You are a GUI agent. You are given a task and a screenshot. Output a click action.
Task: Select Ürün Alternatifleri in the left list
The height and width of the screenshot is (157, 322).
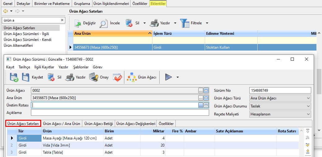[18, 46]
